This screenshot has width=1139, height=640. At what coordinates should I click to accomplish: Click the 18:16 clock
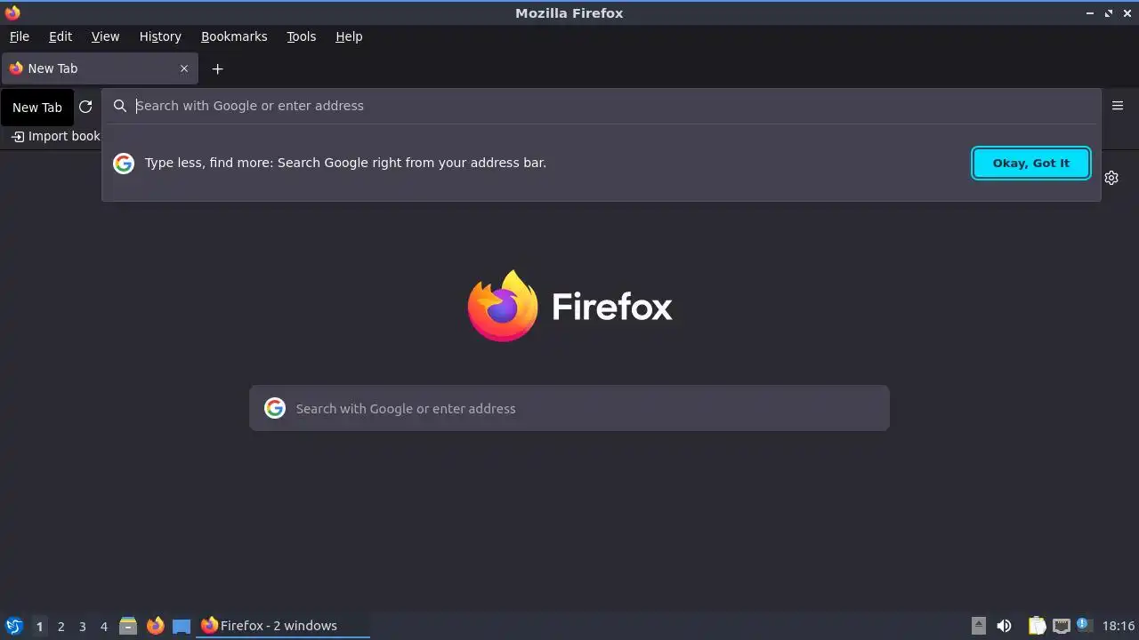click(x=1118, y=626)
